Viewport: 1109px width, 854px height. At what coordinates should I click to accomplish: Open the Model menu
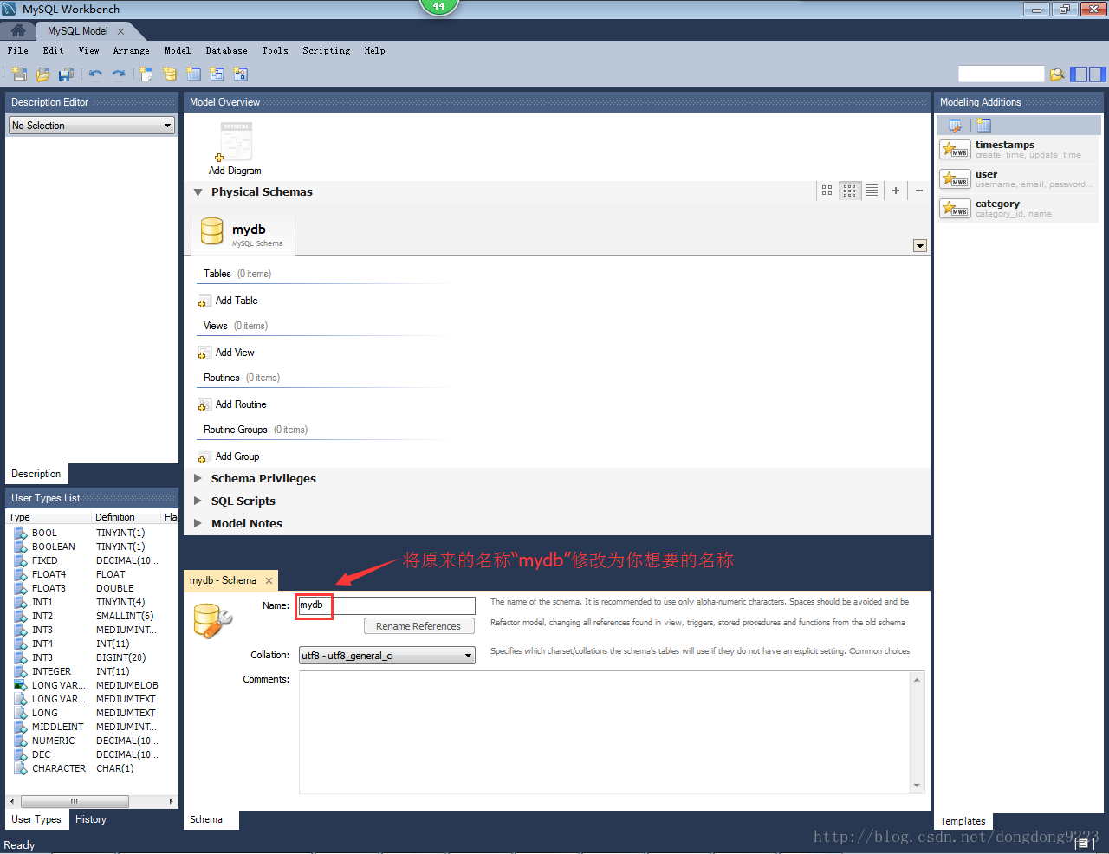pos(178,50)
